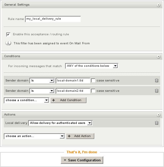The height and width of the screenshot is (167, 164).
Task: Click the Save Configuration button
Action: (x=82, y=160)
